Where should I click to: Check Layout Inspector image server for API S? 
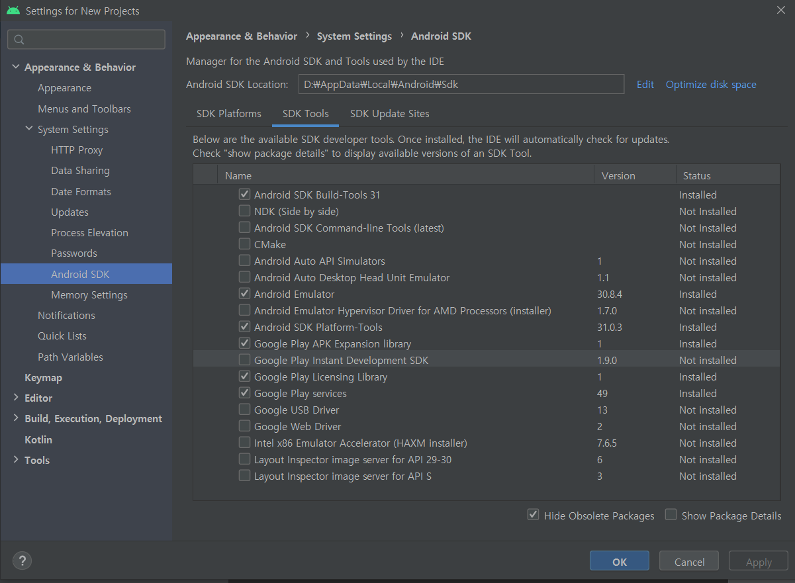coord(244,476)
